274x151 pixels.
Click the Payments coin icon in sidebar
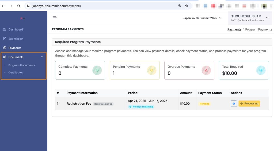pos(5,48)
